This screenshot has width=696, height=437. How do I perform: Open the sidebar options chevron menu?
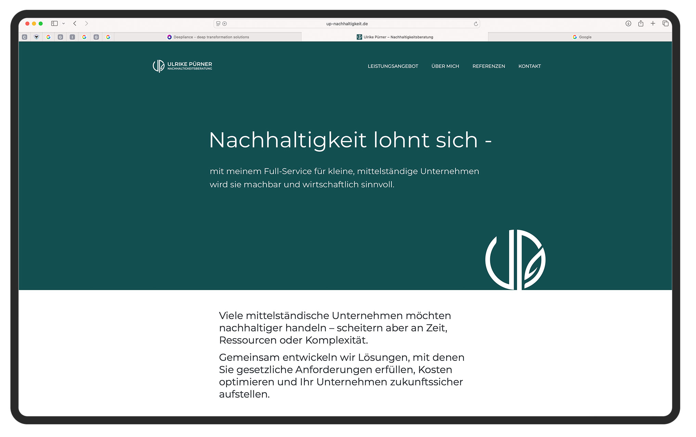pos(63,24)
